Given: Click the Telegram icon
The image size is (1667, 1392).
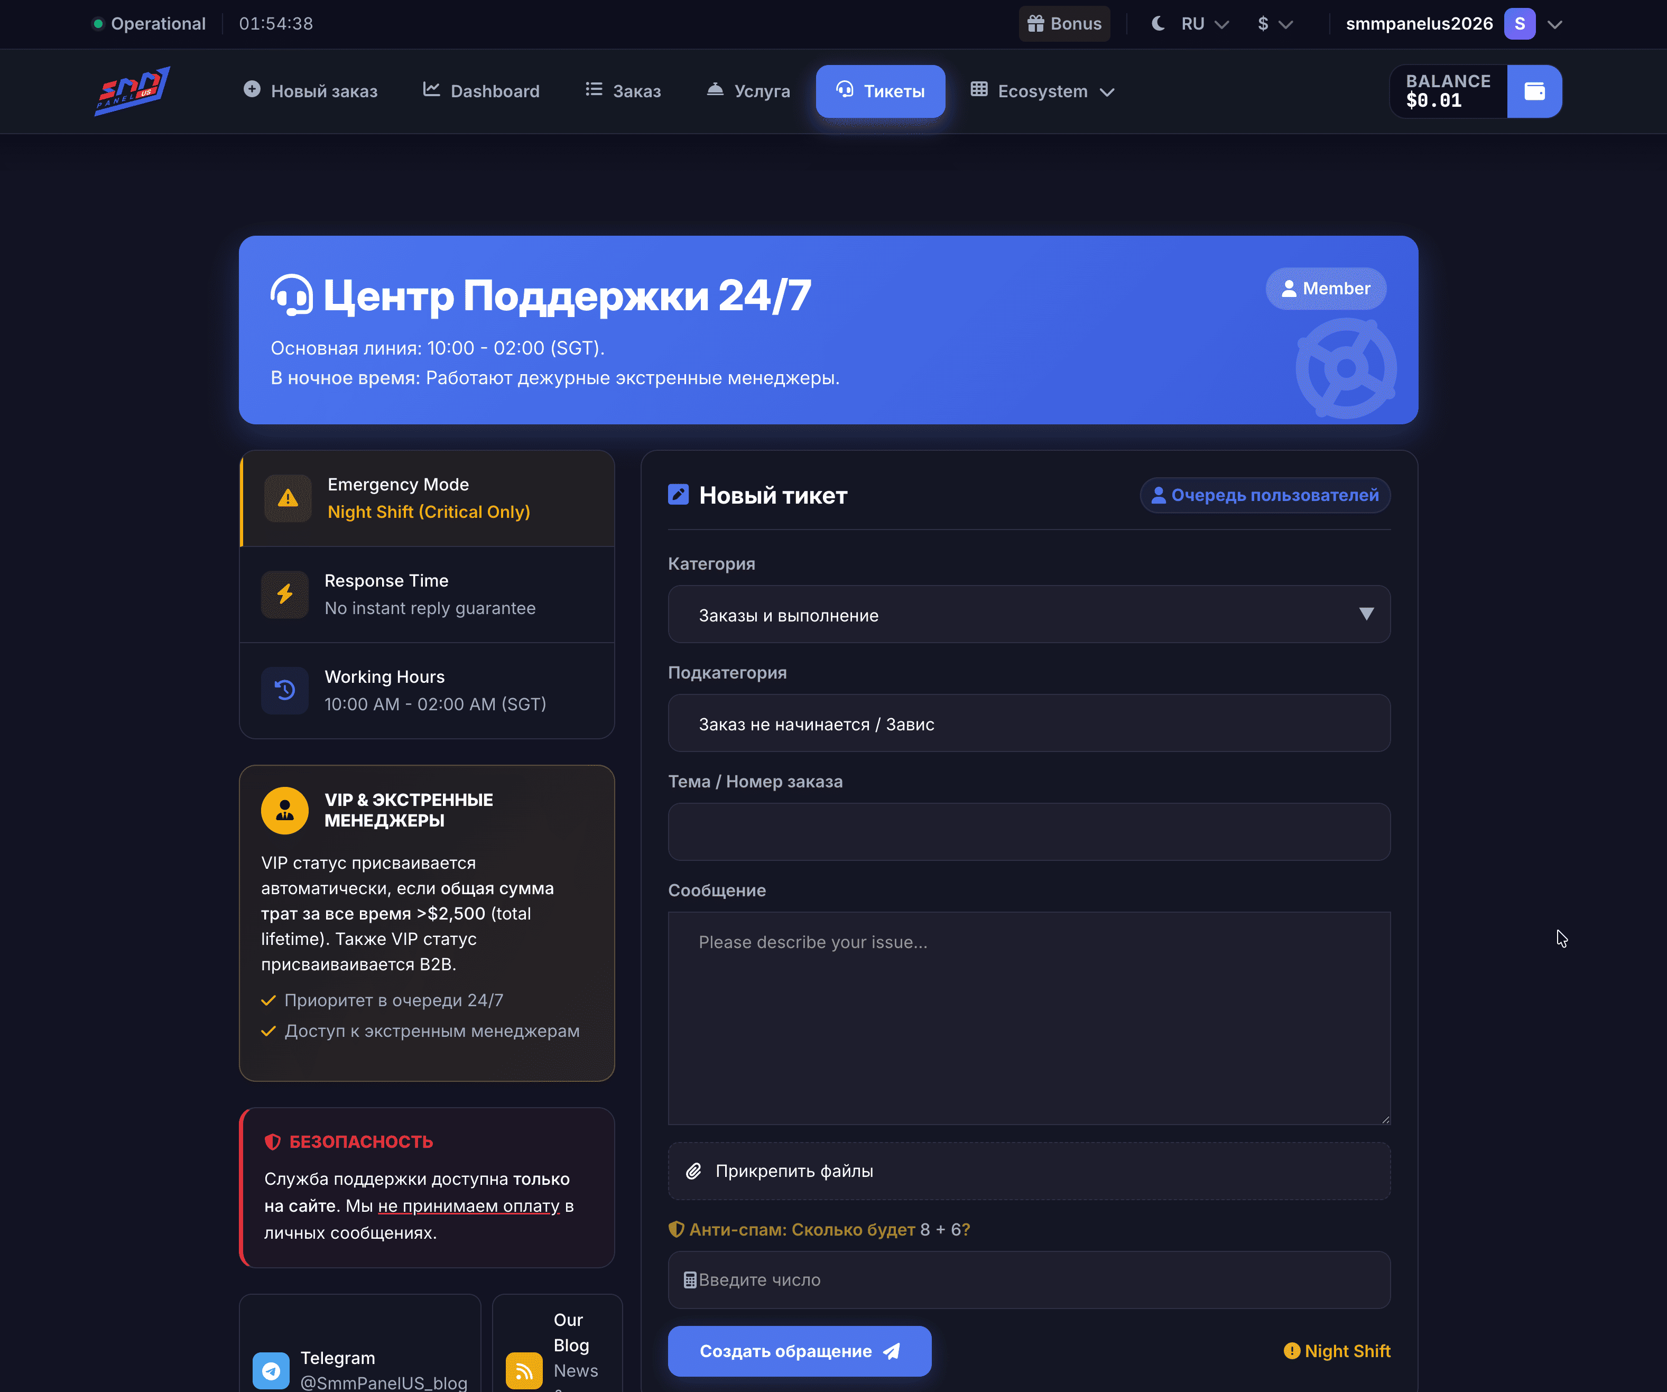Looking at the screenshot, I should (x=271, y=1370).
